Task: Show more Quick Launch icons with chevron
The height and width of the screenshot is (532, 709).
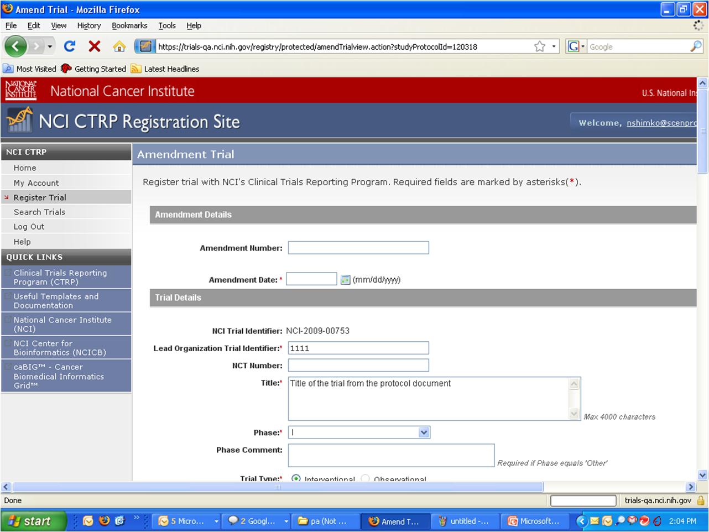Action: (137, 518)
